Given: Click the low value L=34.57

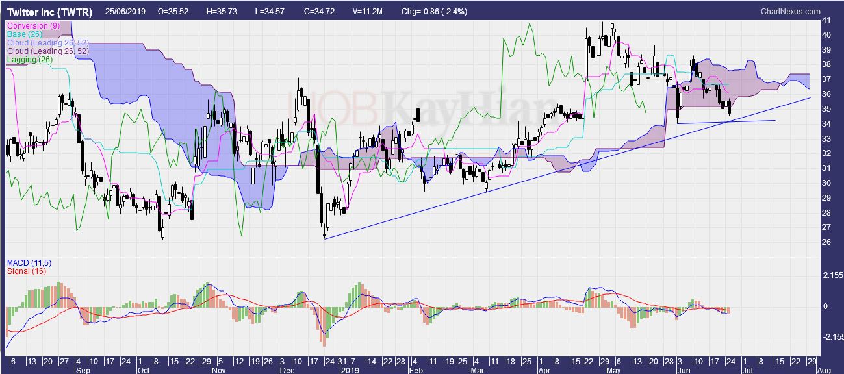Looking at the screenshot, I should click(270, 12).
